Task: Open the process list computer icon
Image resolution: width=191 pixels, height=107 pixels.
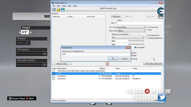Action: (54, 10)
